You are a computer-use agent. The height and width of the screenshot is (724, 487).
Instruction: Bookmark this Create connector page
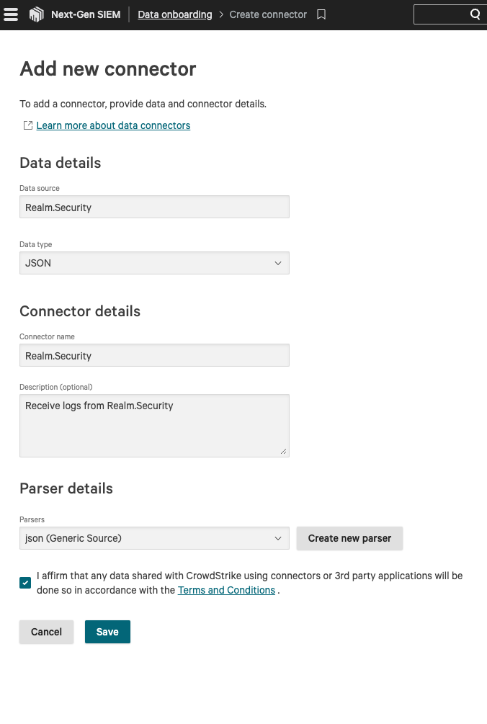tap(321, 14)
